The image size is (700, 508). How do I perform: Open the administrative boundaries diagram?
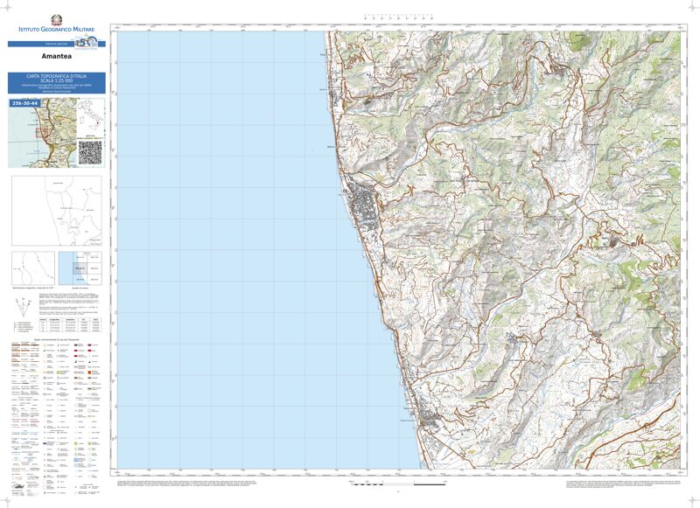(x=56, y=211)
